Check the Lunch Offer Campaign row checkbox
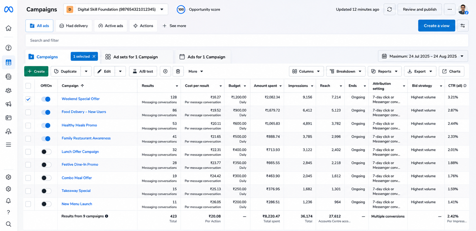476x231 pixels. pos(28,152)
